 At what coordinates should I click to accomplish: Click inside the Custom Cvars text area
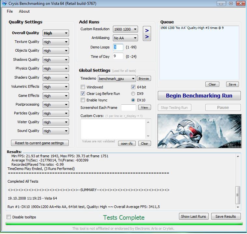[x=113, y=129]
